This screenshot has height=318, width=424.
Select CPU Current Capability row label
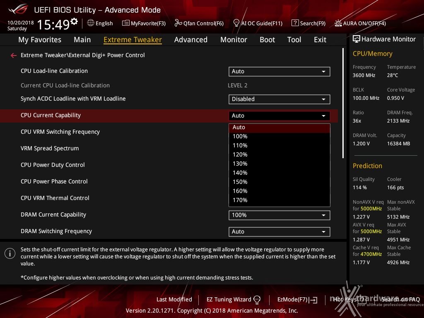pos(51,115)
